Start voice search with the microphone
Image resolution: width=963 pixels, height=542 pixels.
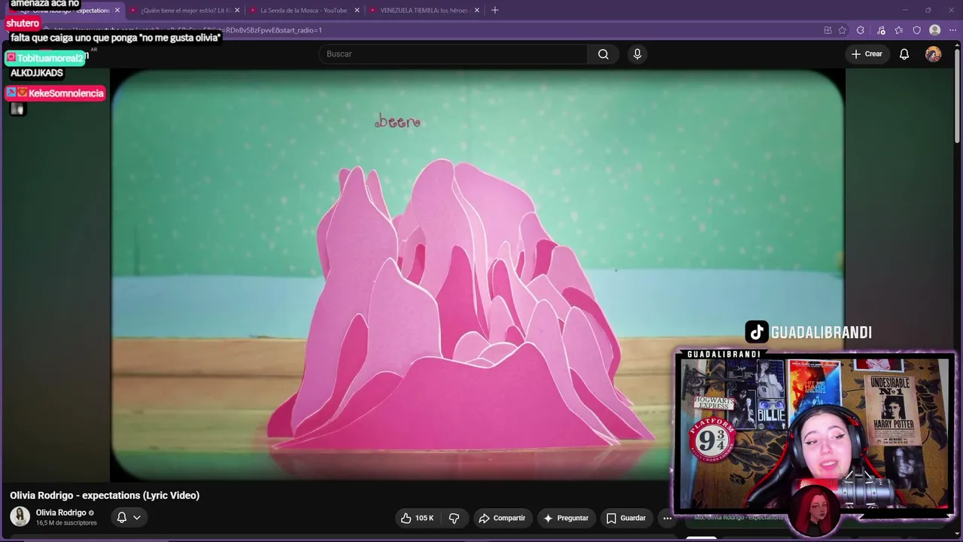click(x=637, y=54)
